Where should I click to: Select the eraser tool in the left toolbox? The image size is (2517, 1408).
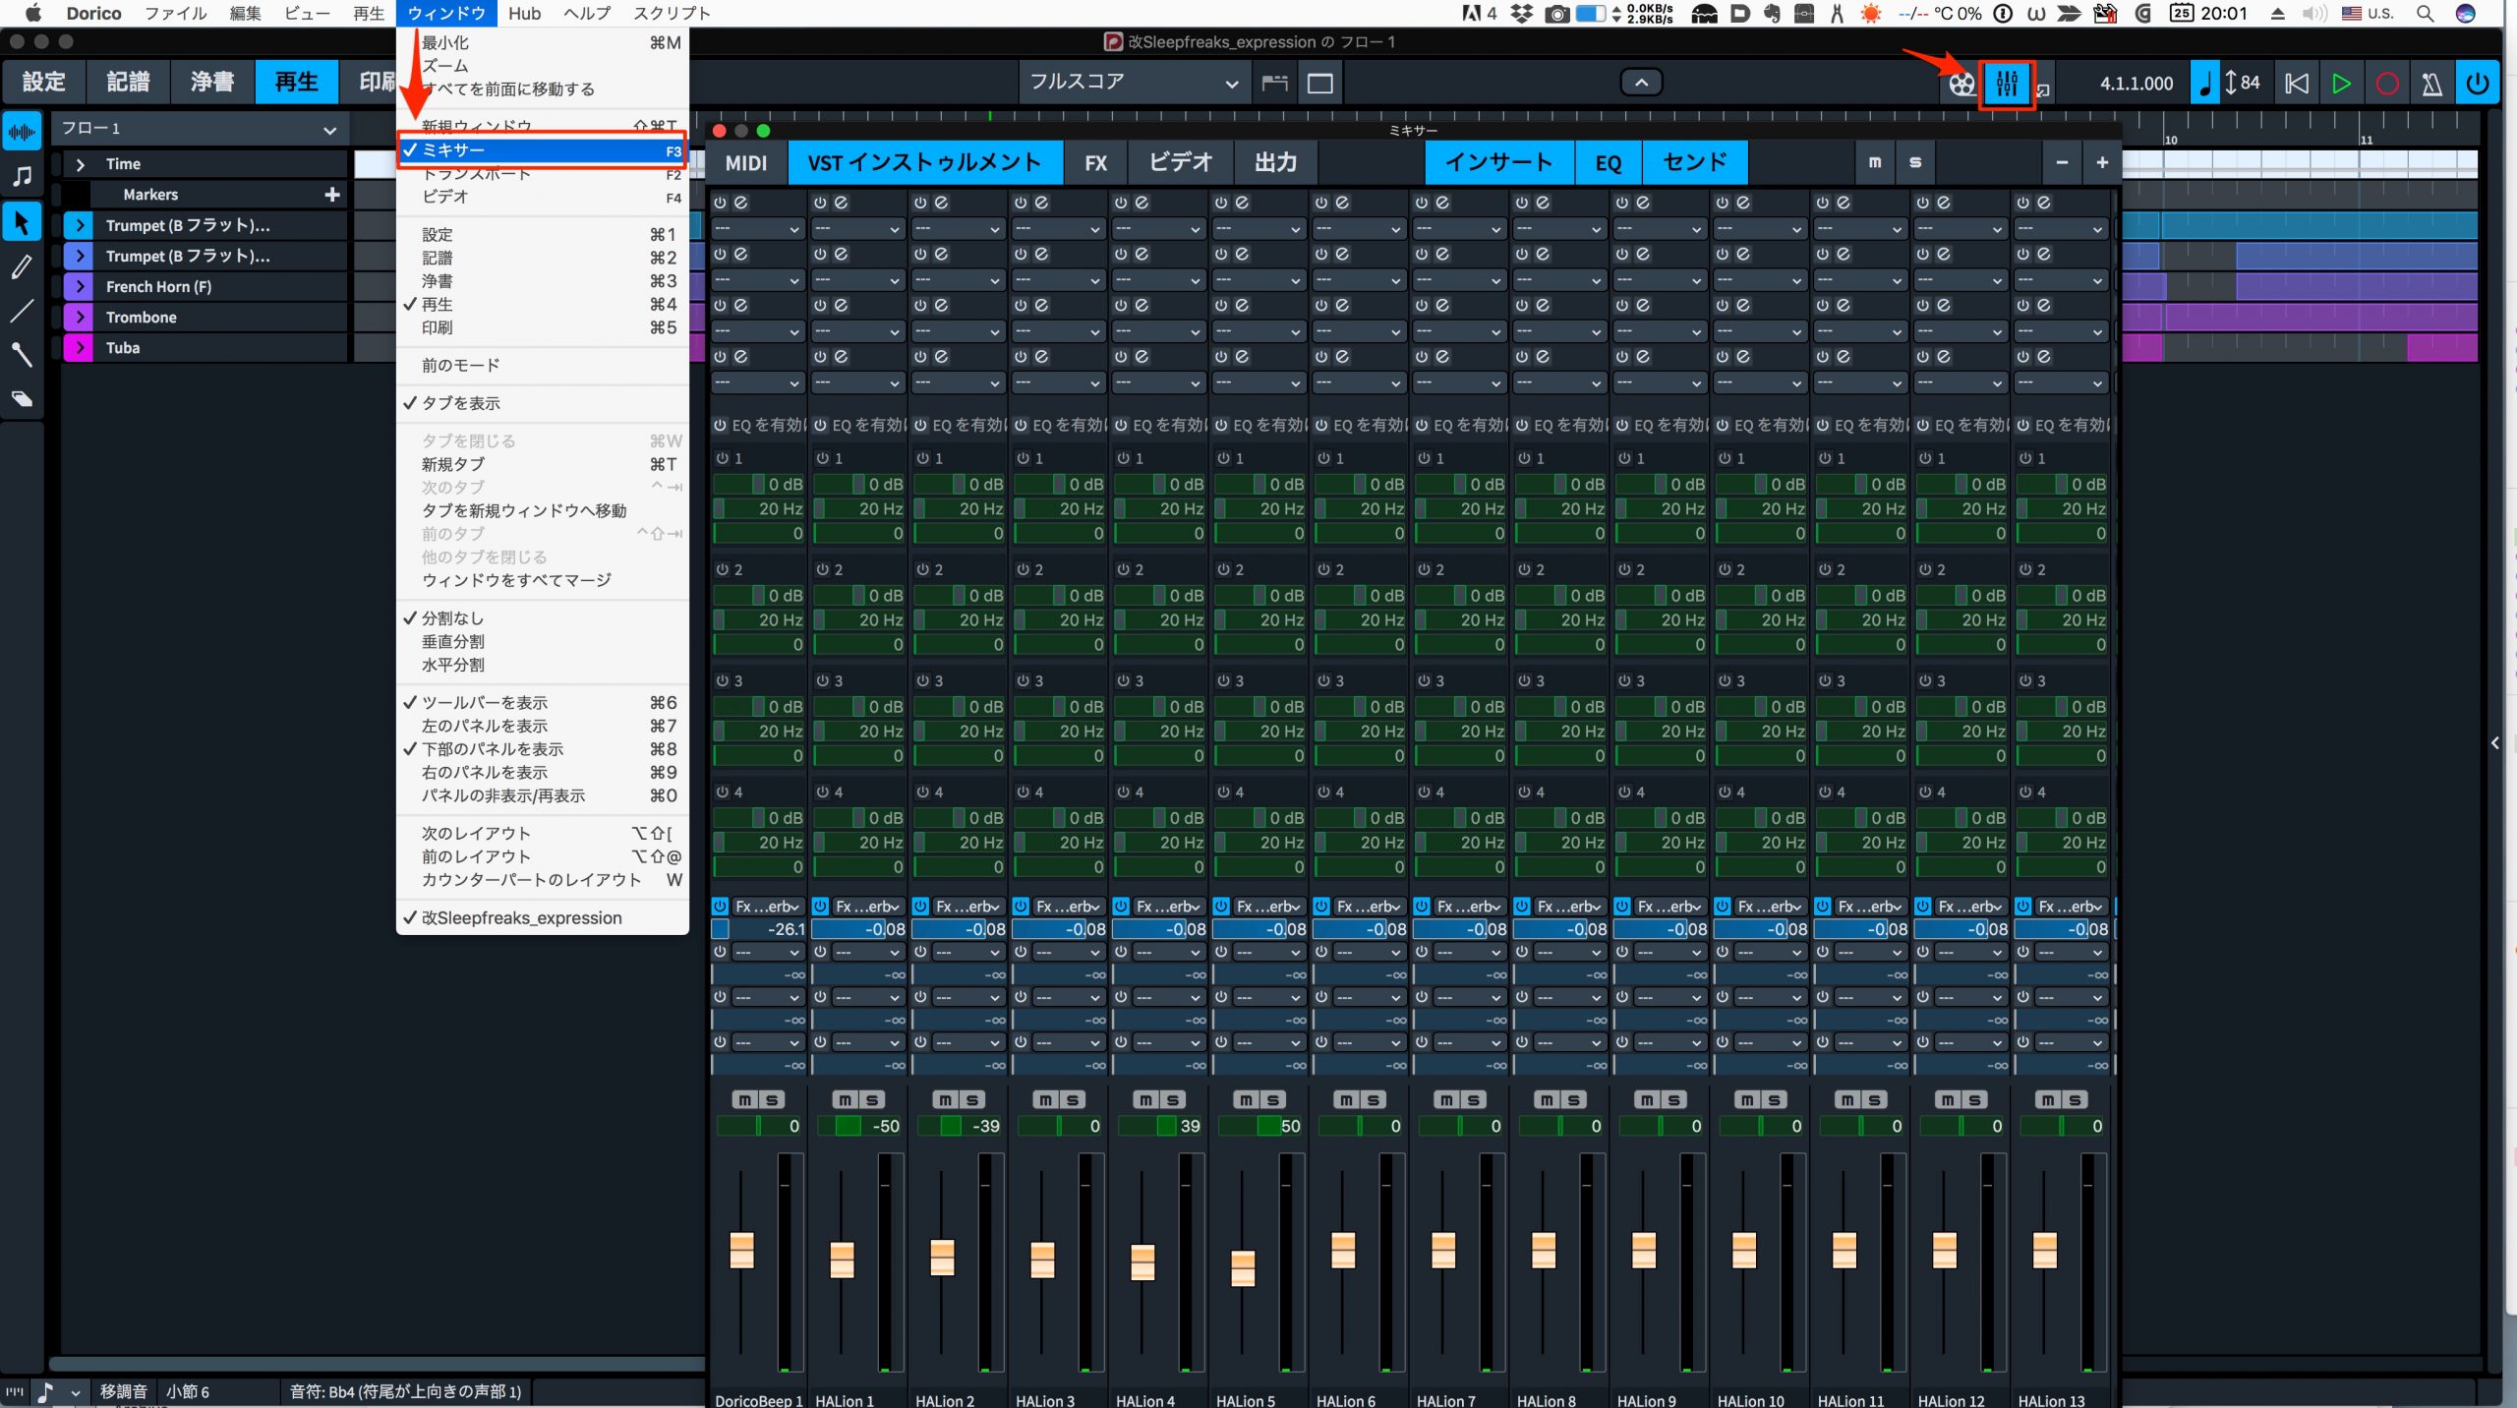tap(22, 399)
